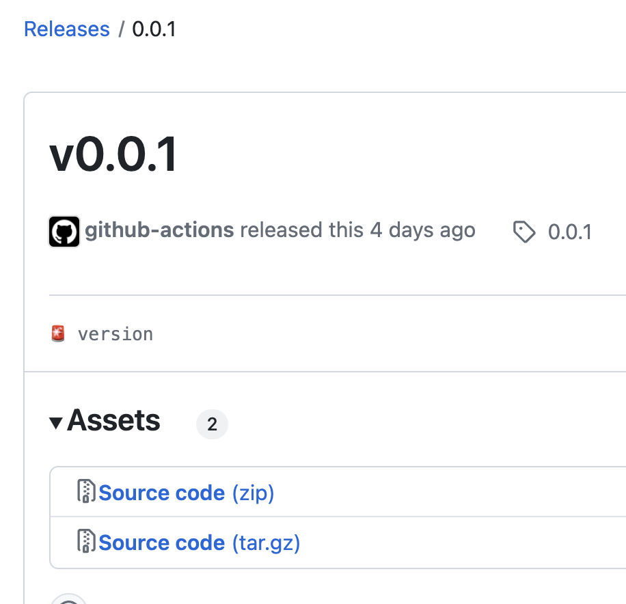Open the github-actions user profile
The height and width of the screenshot is (604, 626).
coord(158,230)
